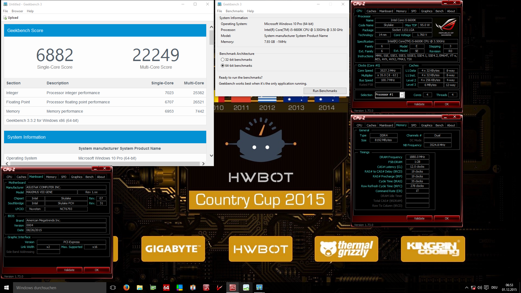Open About tab in top CPU-Z window
This screenshot has height=293, width=521.
pyautogui.click(x=451, y=11)
